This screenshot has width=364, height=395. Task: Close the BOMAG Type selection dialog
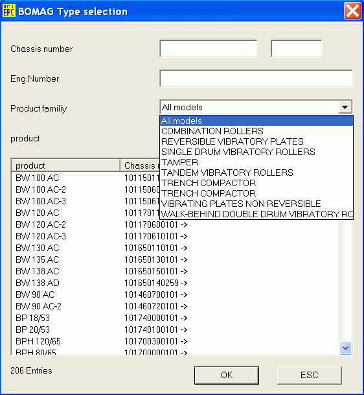point(352,11)
